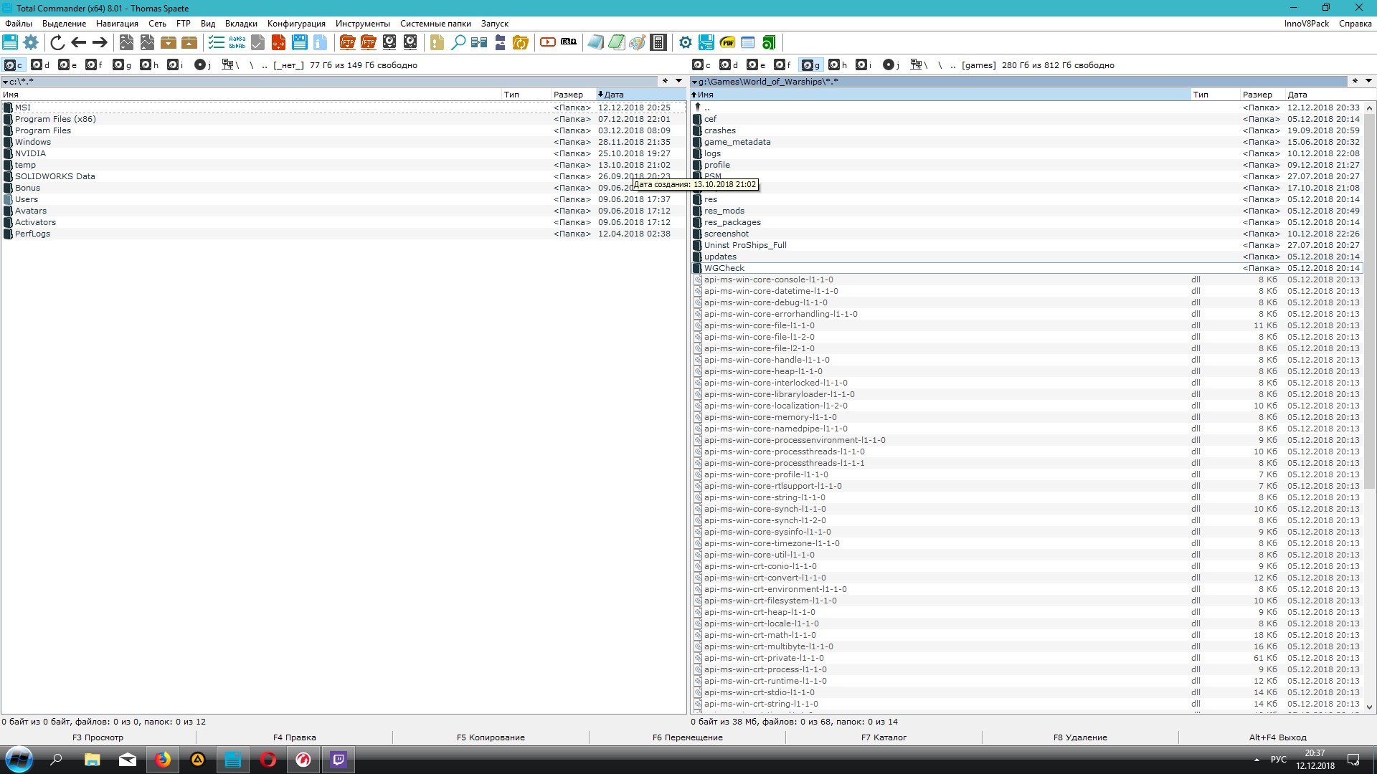The image size is (1377, 774).
Task: Click the blue floppy disk icon at toolbar start
Action: tap(10, 42)
